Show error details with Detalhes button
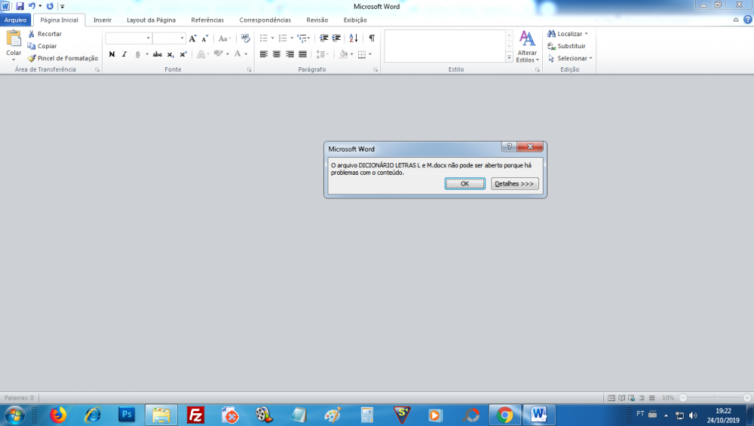 tap(514, 184)
